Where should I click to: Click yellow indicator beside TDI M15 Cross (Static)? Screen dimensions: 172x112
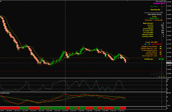pyautogui.click(x=160, y=47)
